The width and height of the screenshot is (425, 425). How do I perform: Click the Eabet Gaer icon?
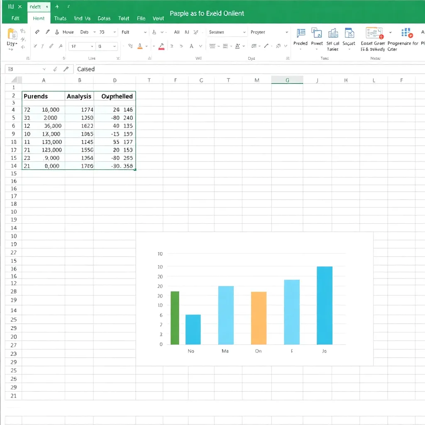(374, 34)
